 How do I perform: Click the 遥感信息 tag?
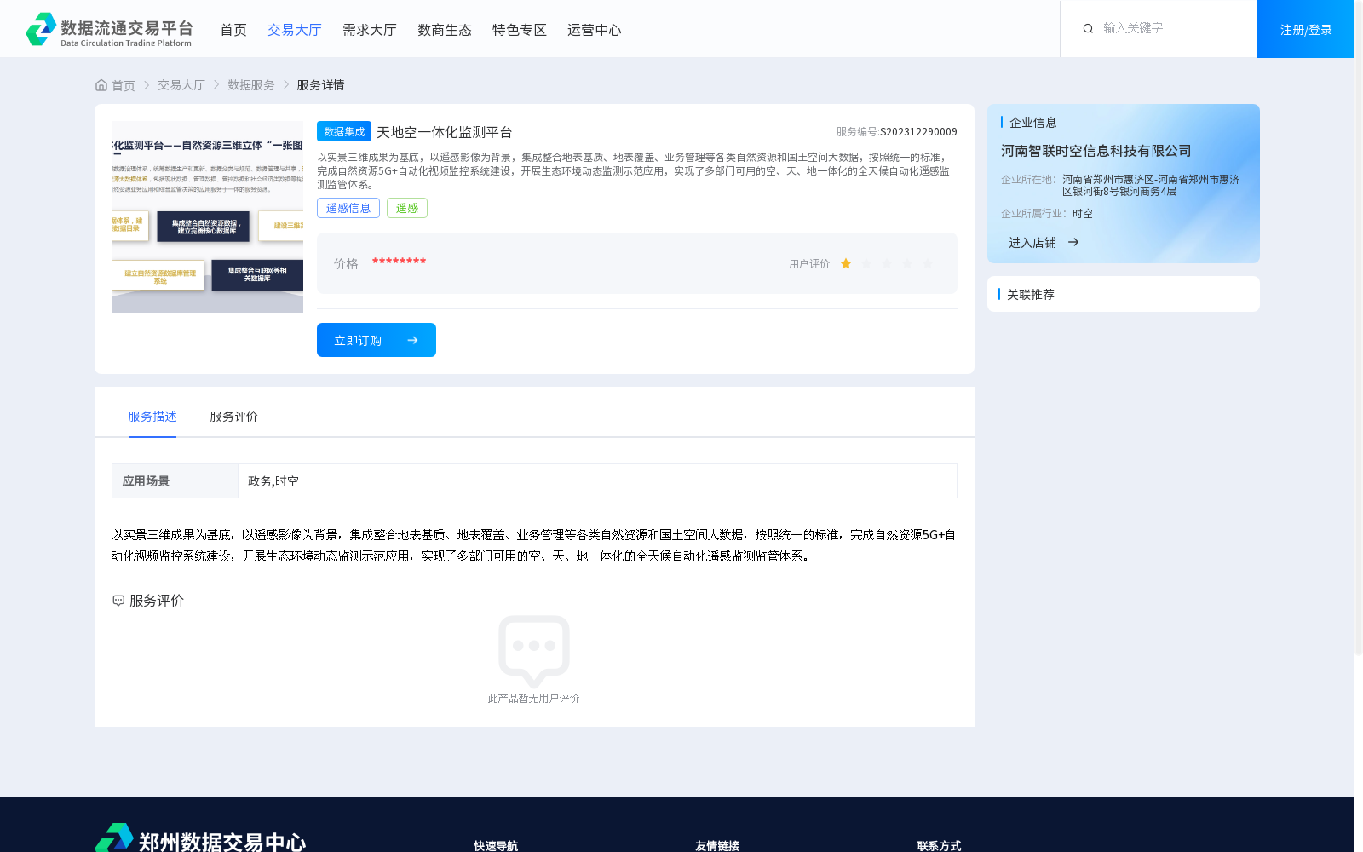pos(348,208)
